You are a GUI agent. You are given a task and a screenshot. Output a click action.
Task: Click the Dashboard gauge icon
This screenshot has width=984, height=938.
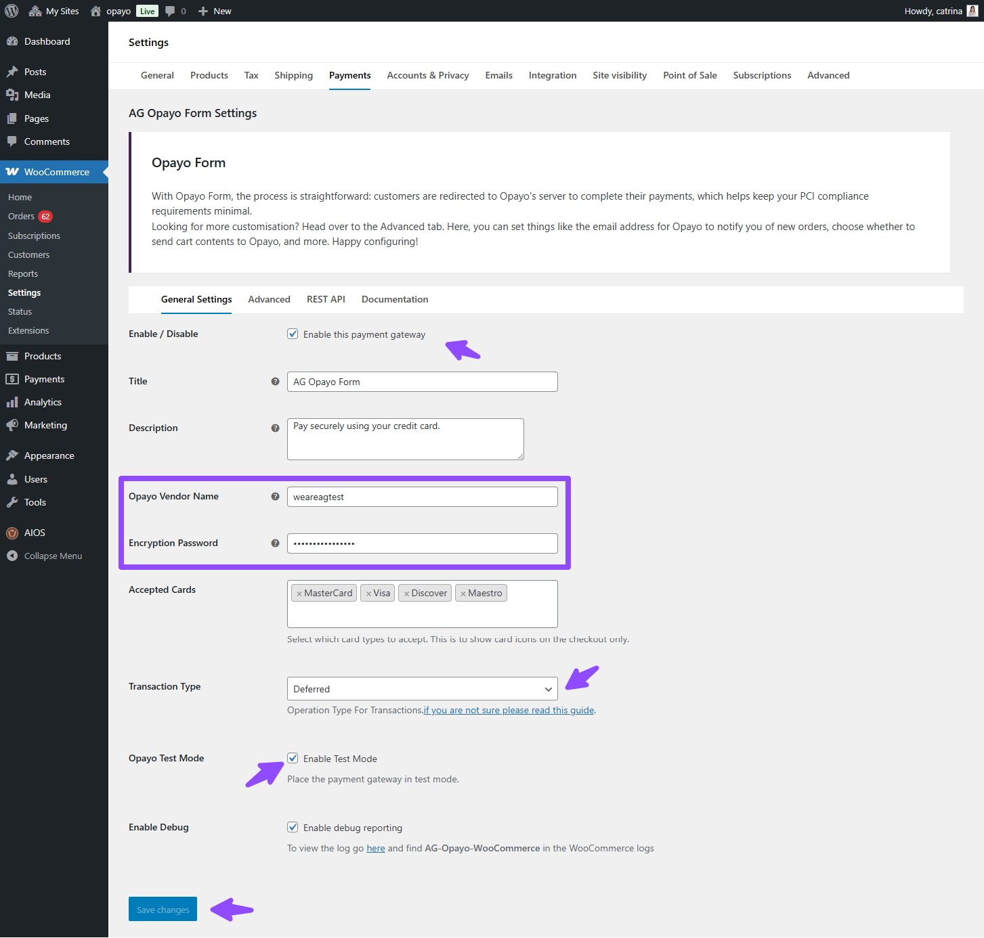[12, 41]
